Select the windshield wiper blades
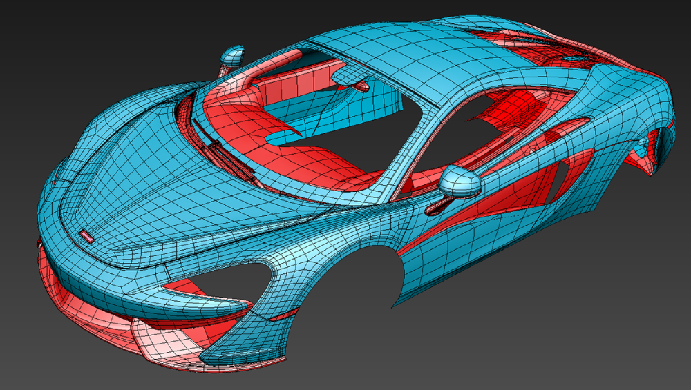This screenshot has width=691, height=390. [x=228, y=156]
